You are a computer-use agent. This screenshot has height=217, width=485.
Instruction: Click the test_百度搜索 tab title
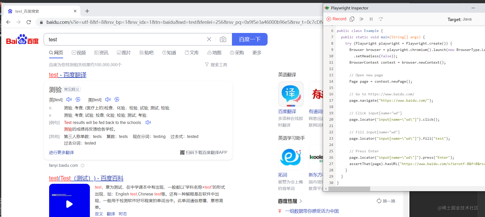[27, 11]
